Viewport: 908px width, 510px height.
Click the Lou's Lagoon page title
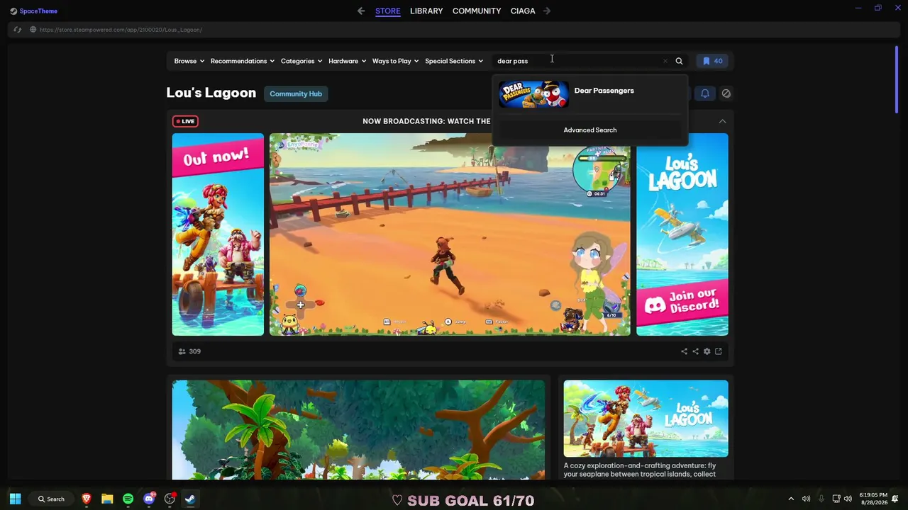(x=211, y=93)
